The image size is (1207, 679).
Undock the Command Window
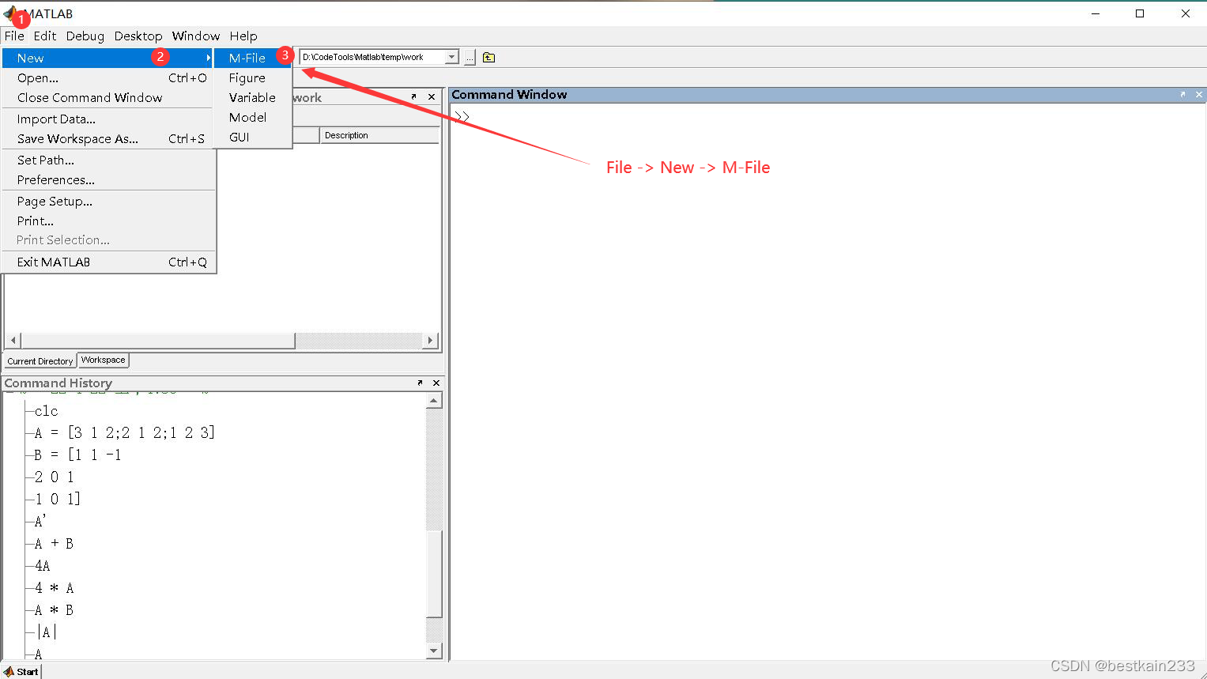(x=1182, y=94)
